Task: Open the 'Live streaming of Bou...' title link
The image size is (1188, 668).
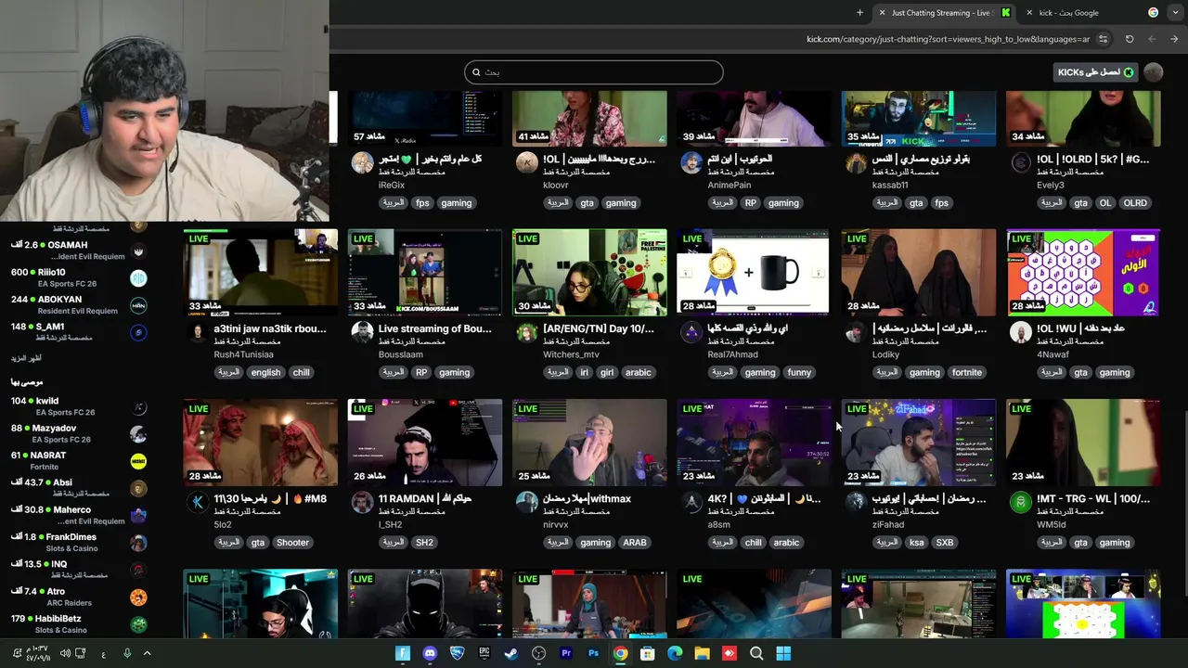Action: [434, 328]
